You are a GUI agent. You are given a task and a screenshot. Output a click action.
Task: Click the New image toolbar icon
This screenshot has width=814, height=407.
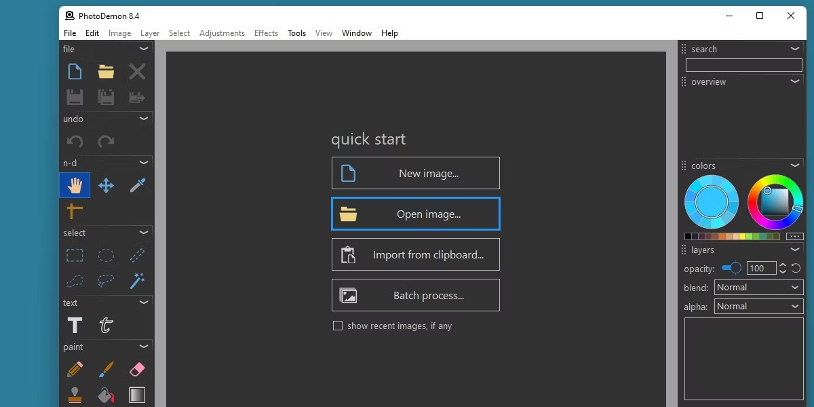(x=75, y=72)
